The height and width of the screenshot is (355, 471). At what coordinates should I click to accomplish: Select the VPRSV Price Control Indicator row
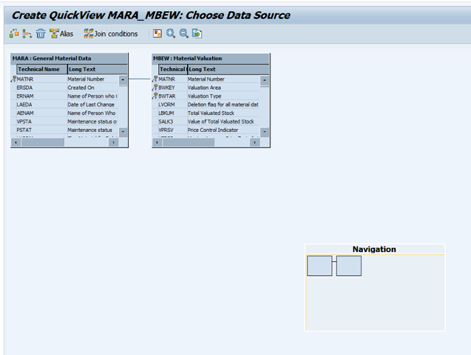click(206, 130)
